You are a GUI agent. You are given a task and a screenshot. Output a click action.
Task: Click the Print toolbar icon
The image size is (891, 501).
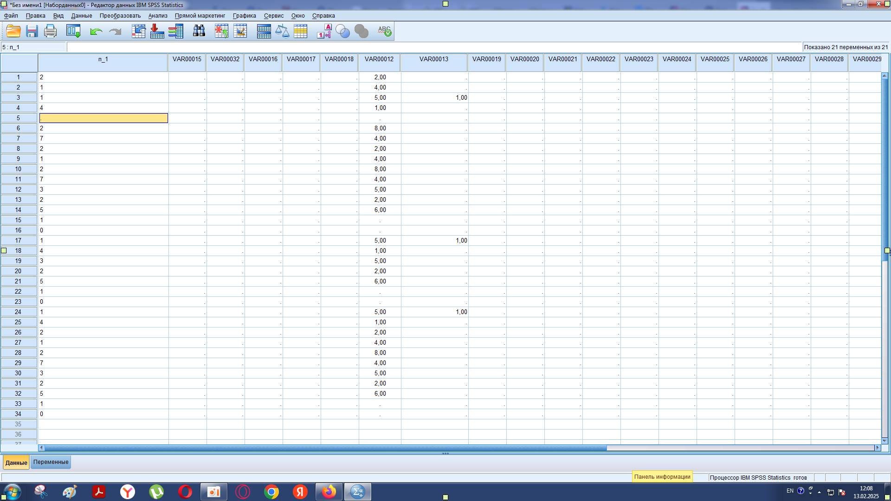pos(50,31)
